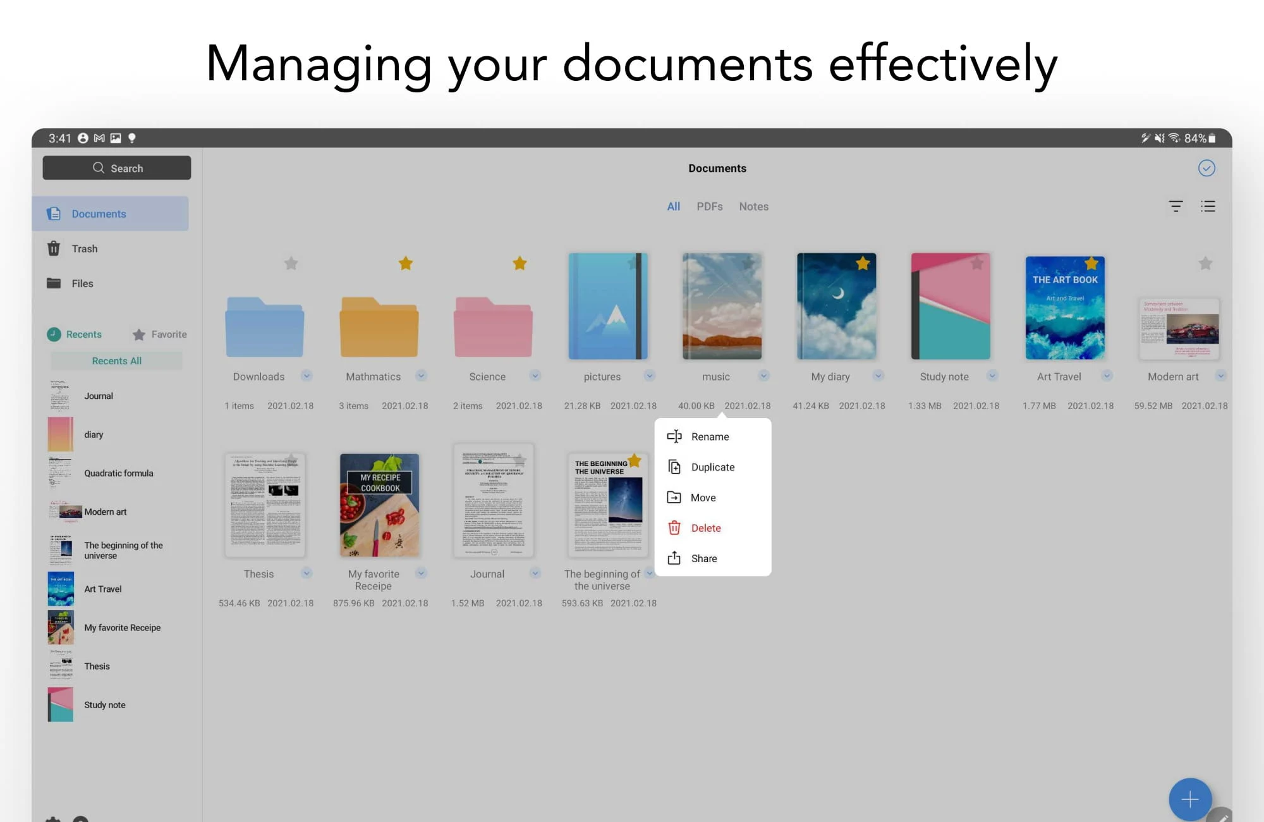Choose Rename from the context menu

pos(713,436)
